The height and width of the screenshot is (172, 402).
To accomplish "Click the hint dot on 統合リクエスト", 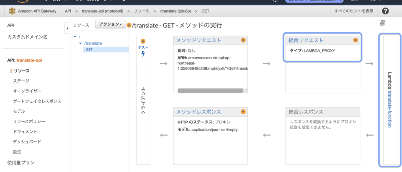I will point(356,40).
